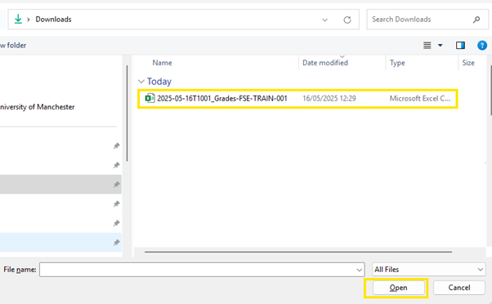The width and height of the screenshot is (492, 304).
Task: Open the view options dropdown arrow
Action: [441, 46]
